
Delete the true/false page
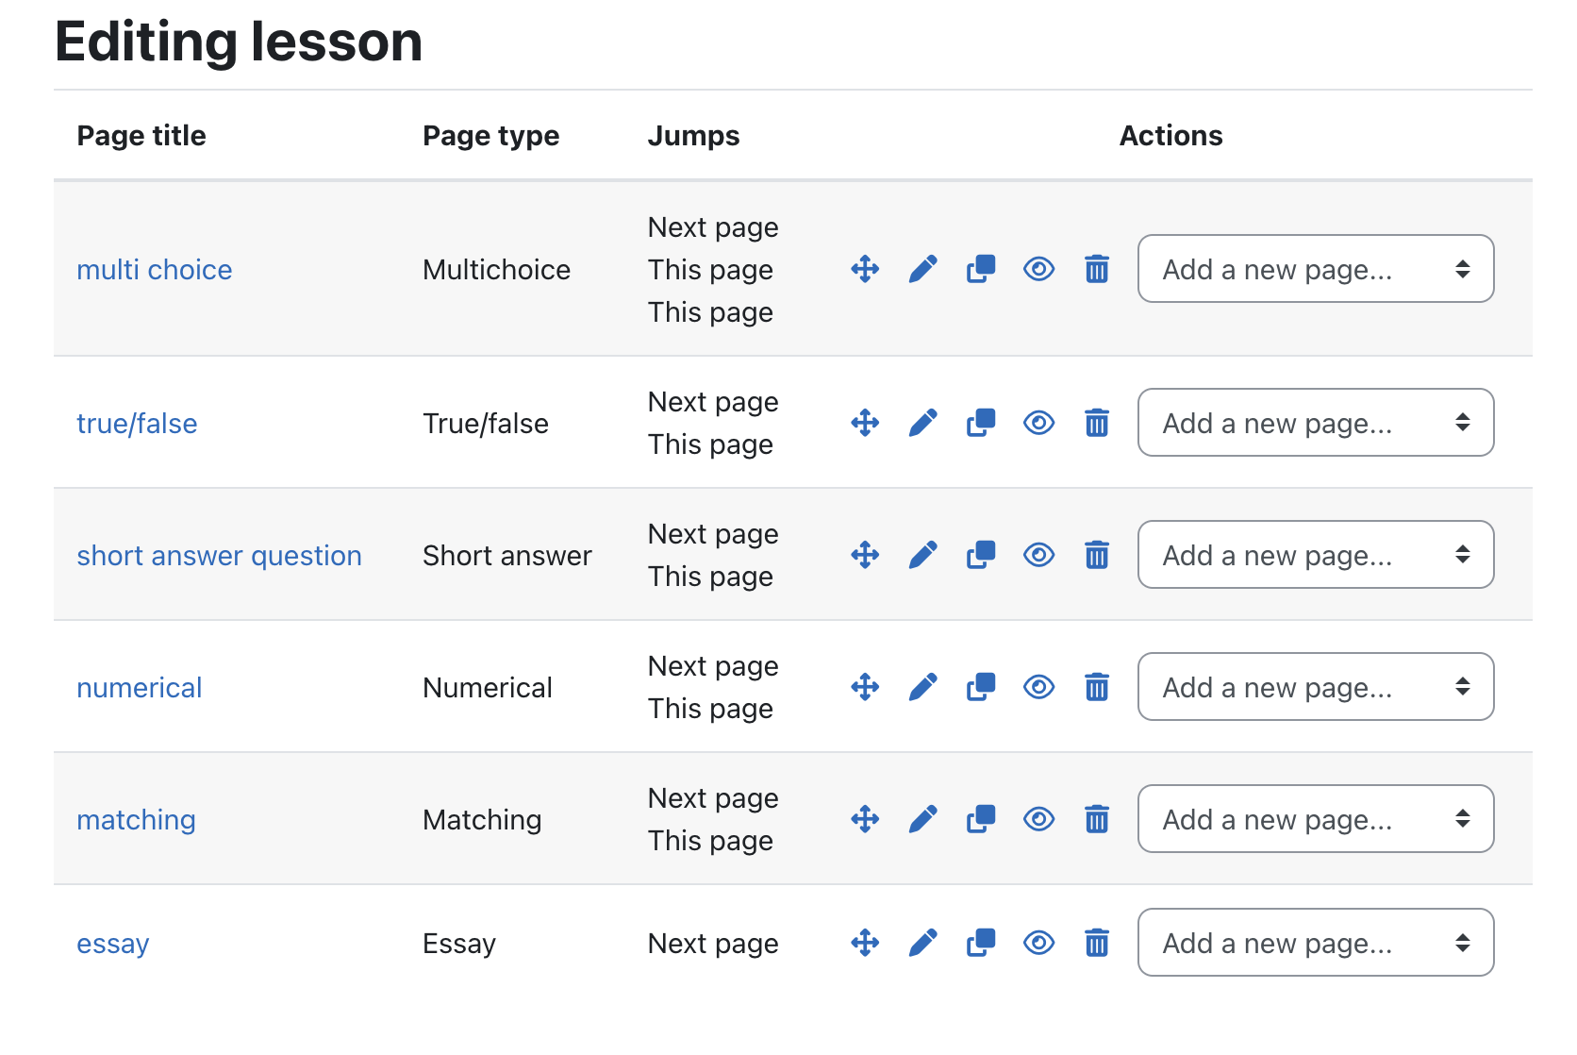(x=1097, y=423)
